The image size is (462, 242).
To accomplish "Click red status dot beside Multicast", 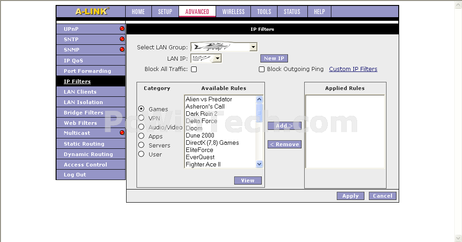I will coord(122,133).
